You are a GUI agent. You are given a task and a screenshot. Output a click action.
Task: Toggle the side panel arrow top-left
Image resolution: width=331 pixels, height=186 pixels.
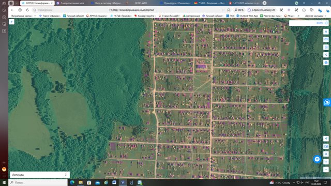point(11,22)
